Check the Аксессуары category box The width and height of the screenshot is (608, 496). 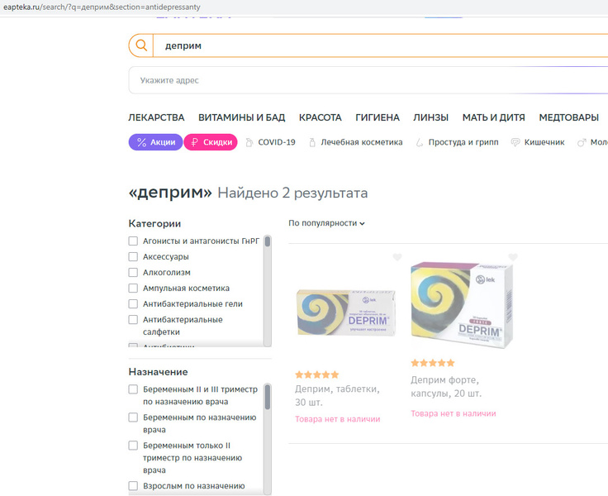pos(133,256)
